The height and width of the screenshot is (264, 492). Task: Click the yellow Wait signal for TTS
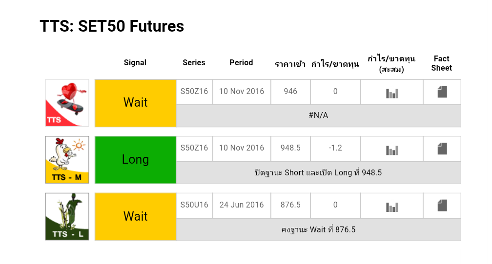coord(135,103)
